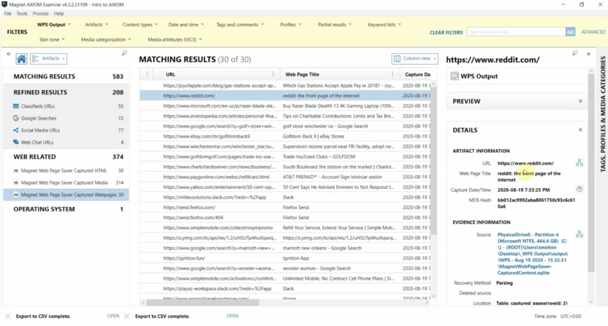Click the WPS Output artifact icon
Image resolution: width=608 pixels, height=326 pixels.
click(x=454, y=76)
